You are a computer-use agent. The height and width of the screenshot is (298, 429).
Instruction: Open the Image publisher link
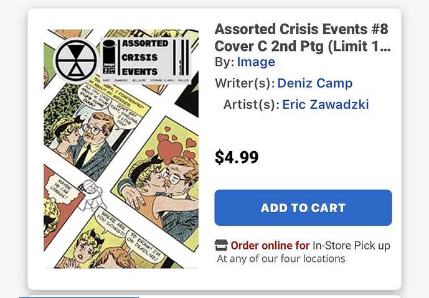click(255, 62)
